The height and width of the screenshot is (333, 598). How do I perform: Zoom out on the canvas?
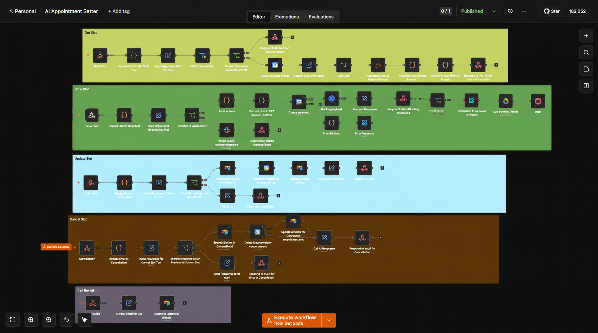49,320
